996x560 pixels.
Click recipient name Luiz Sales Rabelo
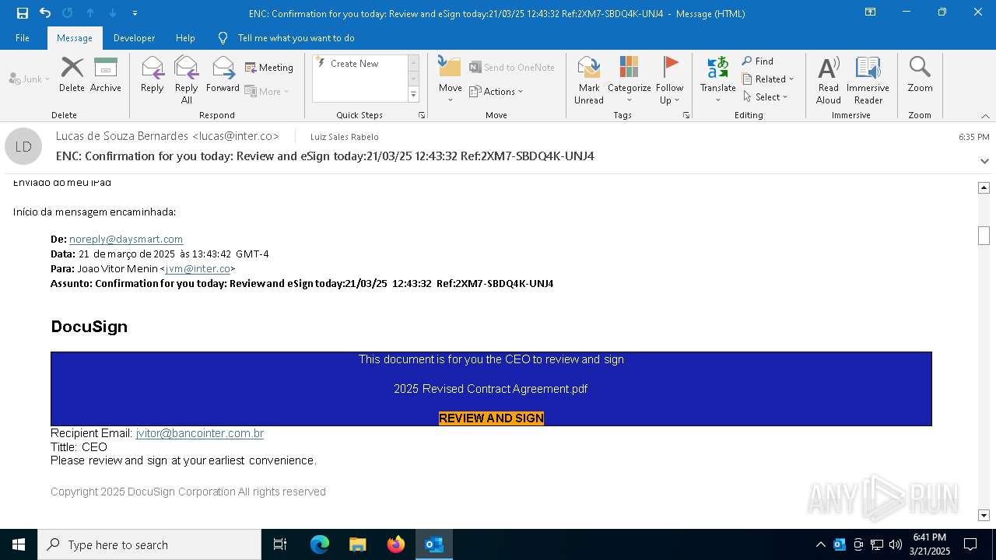coord(345,137)
